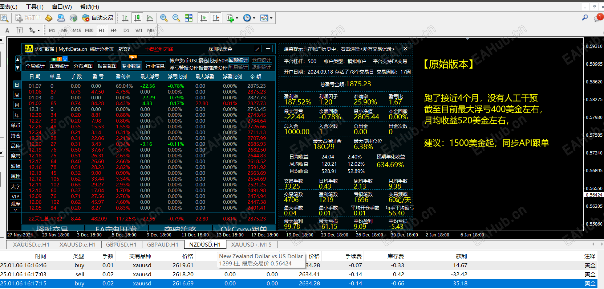This screenshot has height=289, width=604.
Task: Click the 报告截图 button
Action: [107, 66]
